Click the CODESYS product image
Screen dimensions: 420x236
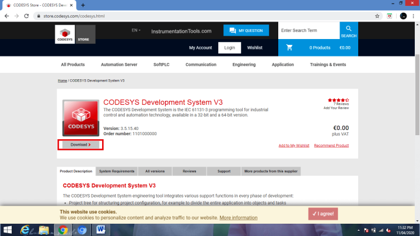(x=80, y=118)
